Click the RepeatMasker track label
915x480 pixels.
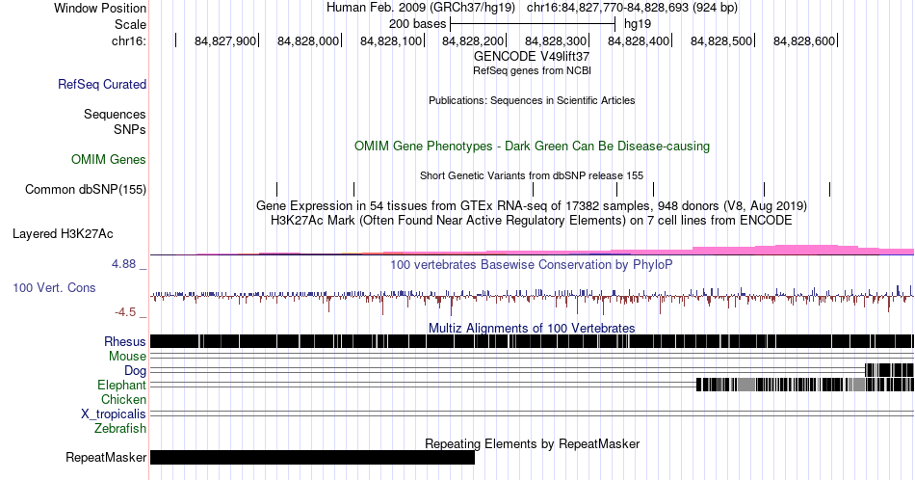point(106,457)
